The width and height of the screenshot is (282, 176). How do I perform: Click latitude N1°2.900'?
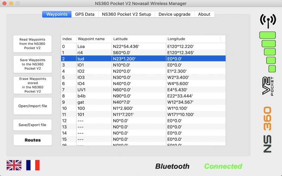123,108
